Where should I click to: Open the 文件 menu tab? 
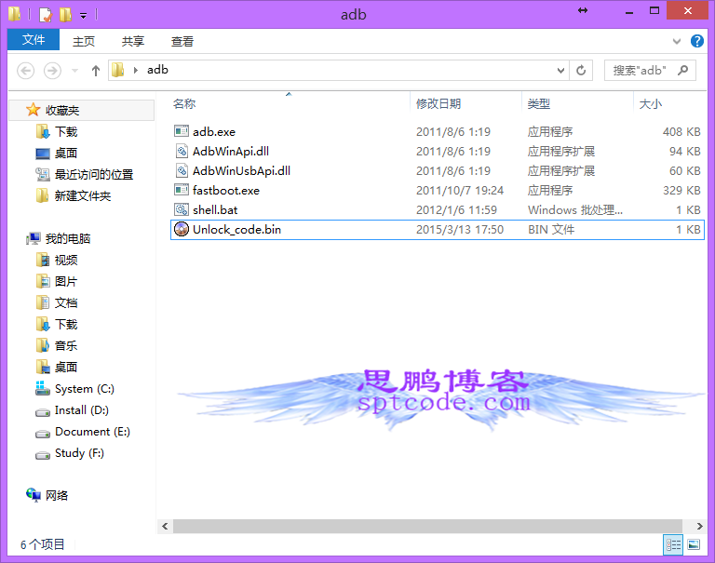tap(34, 41)
